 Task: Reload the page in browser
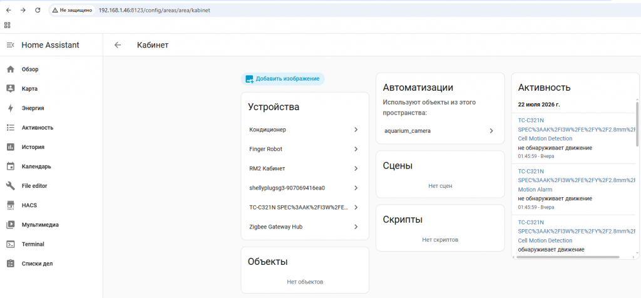[x=38, y=10]
